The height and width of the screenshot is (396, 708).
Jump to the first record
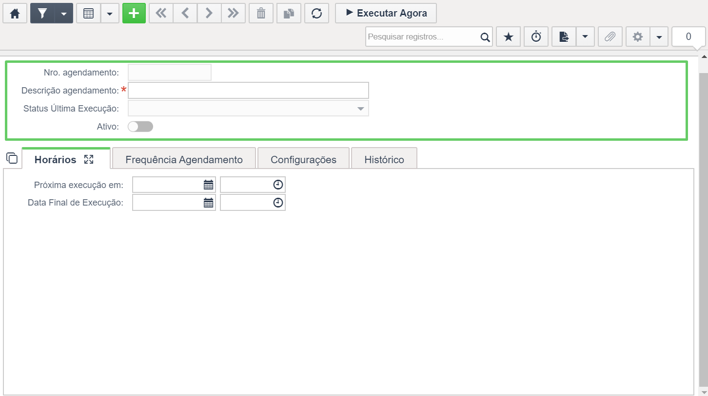[x=161, y=14]
